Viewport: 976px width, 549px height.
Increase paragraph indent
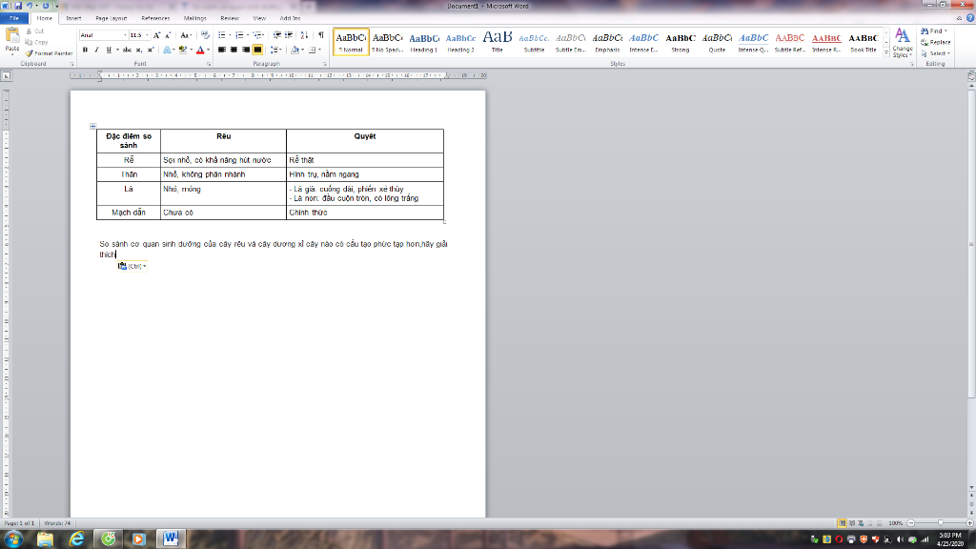tap(289, 35)
